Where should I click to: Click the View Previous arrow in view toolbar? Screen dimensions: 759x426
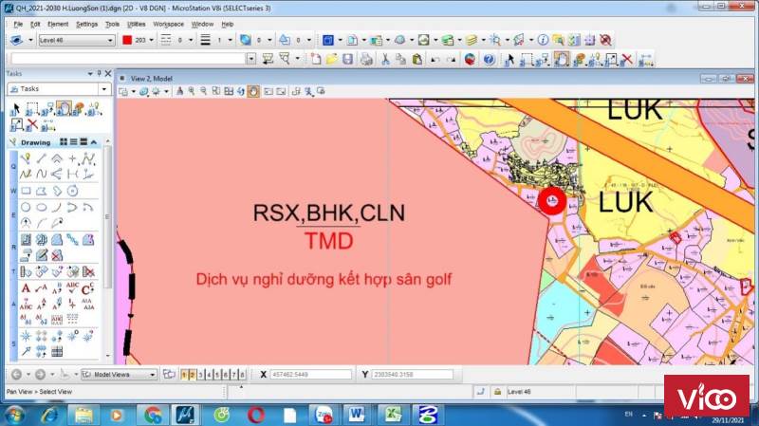pyautogui.click(x=268, y=91)
